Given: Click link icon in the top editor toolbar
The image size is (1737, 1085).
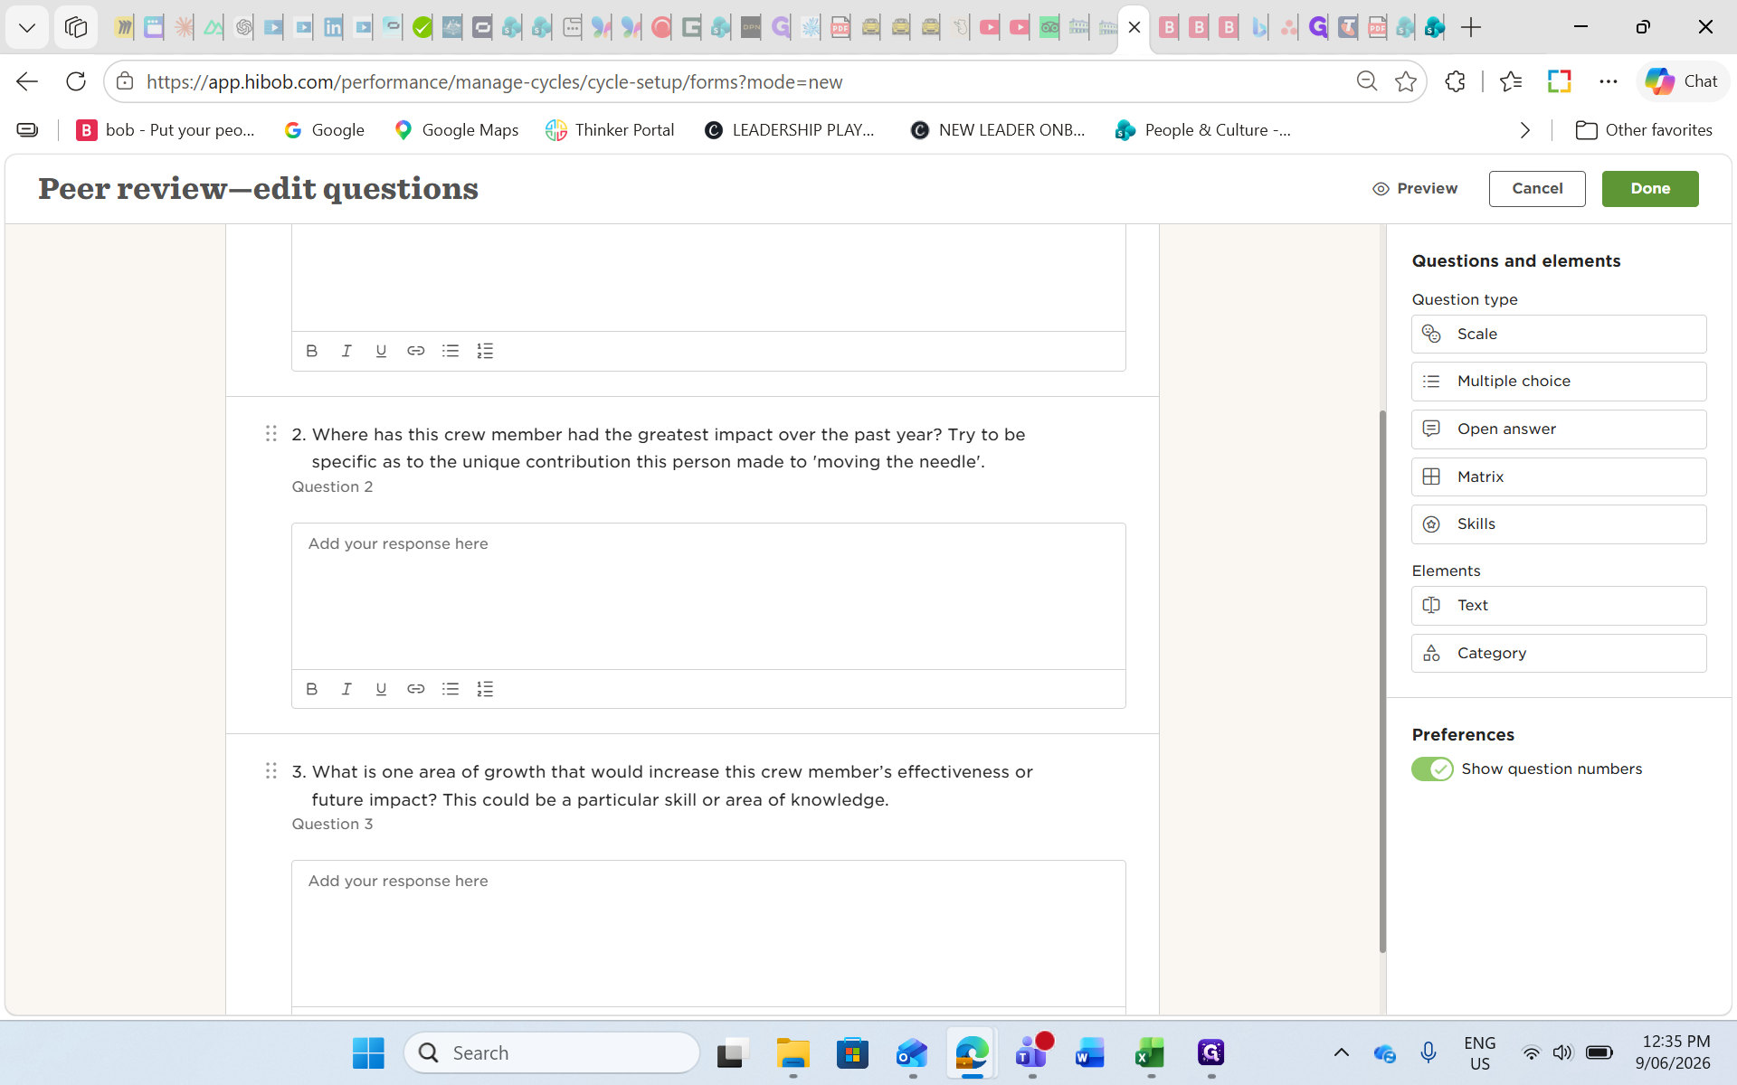Looking at the screenshot, I should pos(415,351).
